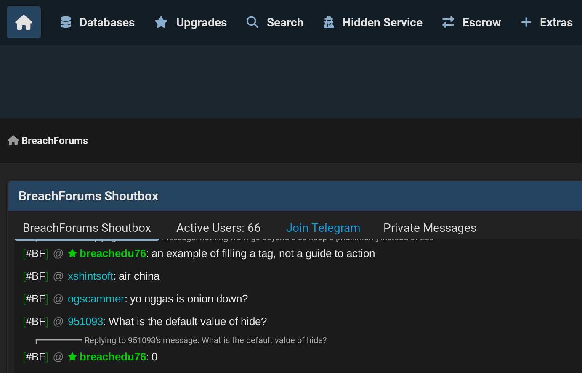Open breachedu76 profile on the '0' reply
The width and height of the screenshot is (582, 373).
coord(112,357)
